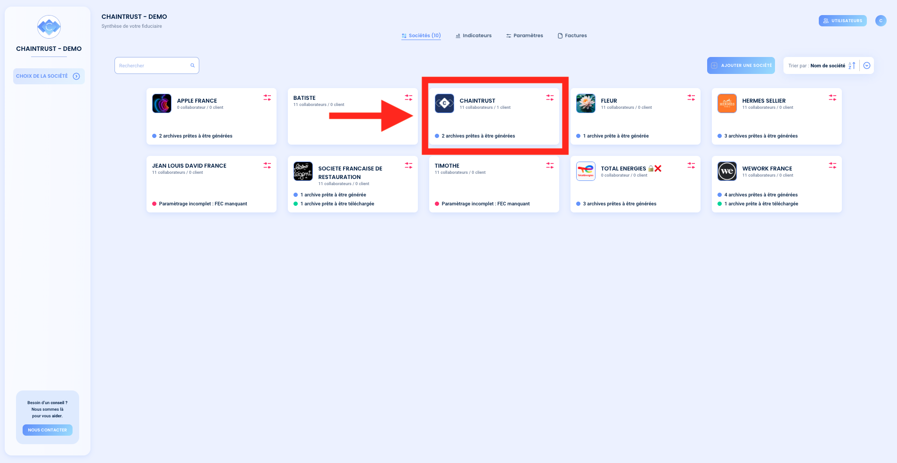This screenshot has width=897, height=463.
Task: Open the user avatar menu
Action: (x=881, y=21)
